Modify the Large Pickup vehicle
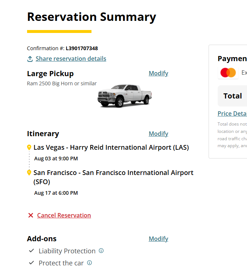Viewport: 247px width, 272px height. coord(158,73)
